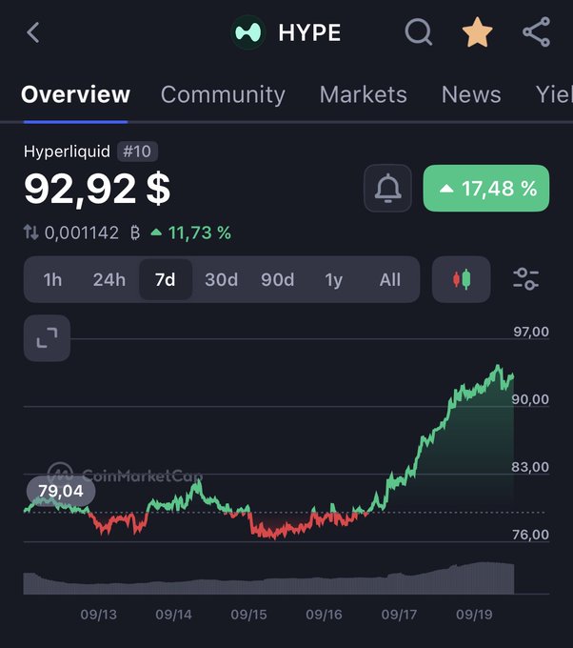Select the 24h time range
The image size is (573, 648).
pyautogui.click(x=109, y=280)
